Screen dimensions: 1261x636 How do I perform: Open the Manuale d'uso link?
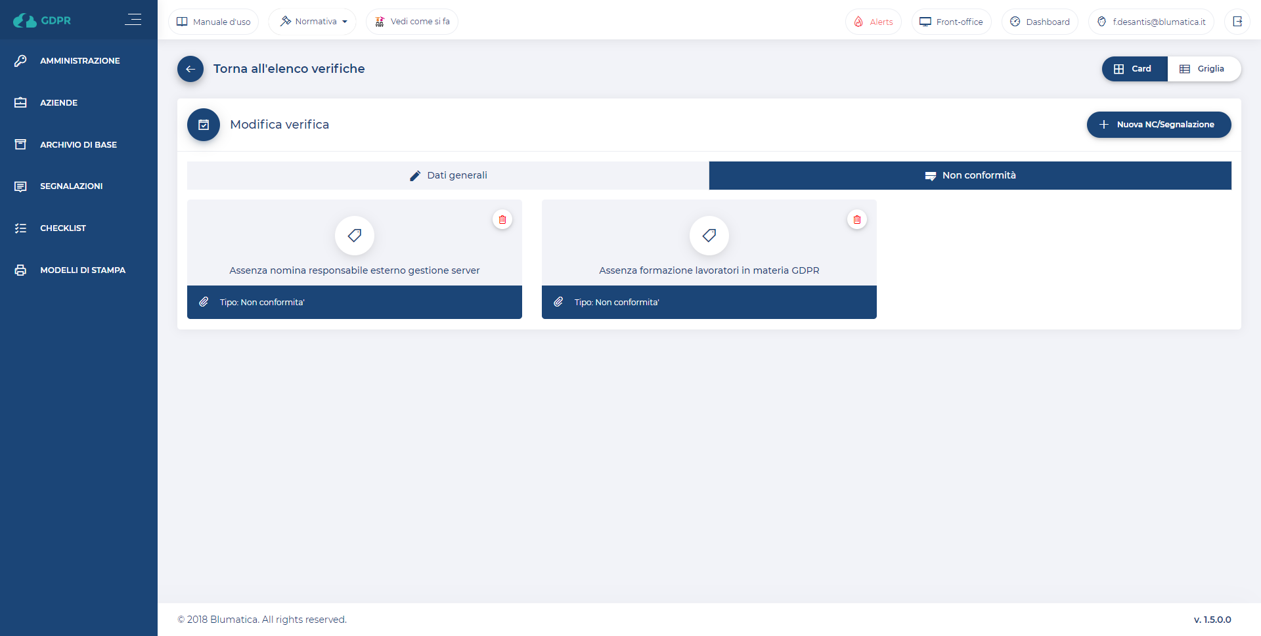[213, 22]
